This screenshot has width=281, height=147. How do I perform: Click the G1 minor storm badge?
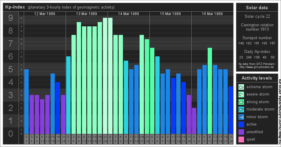(x=241, y=117)
